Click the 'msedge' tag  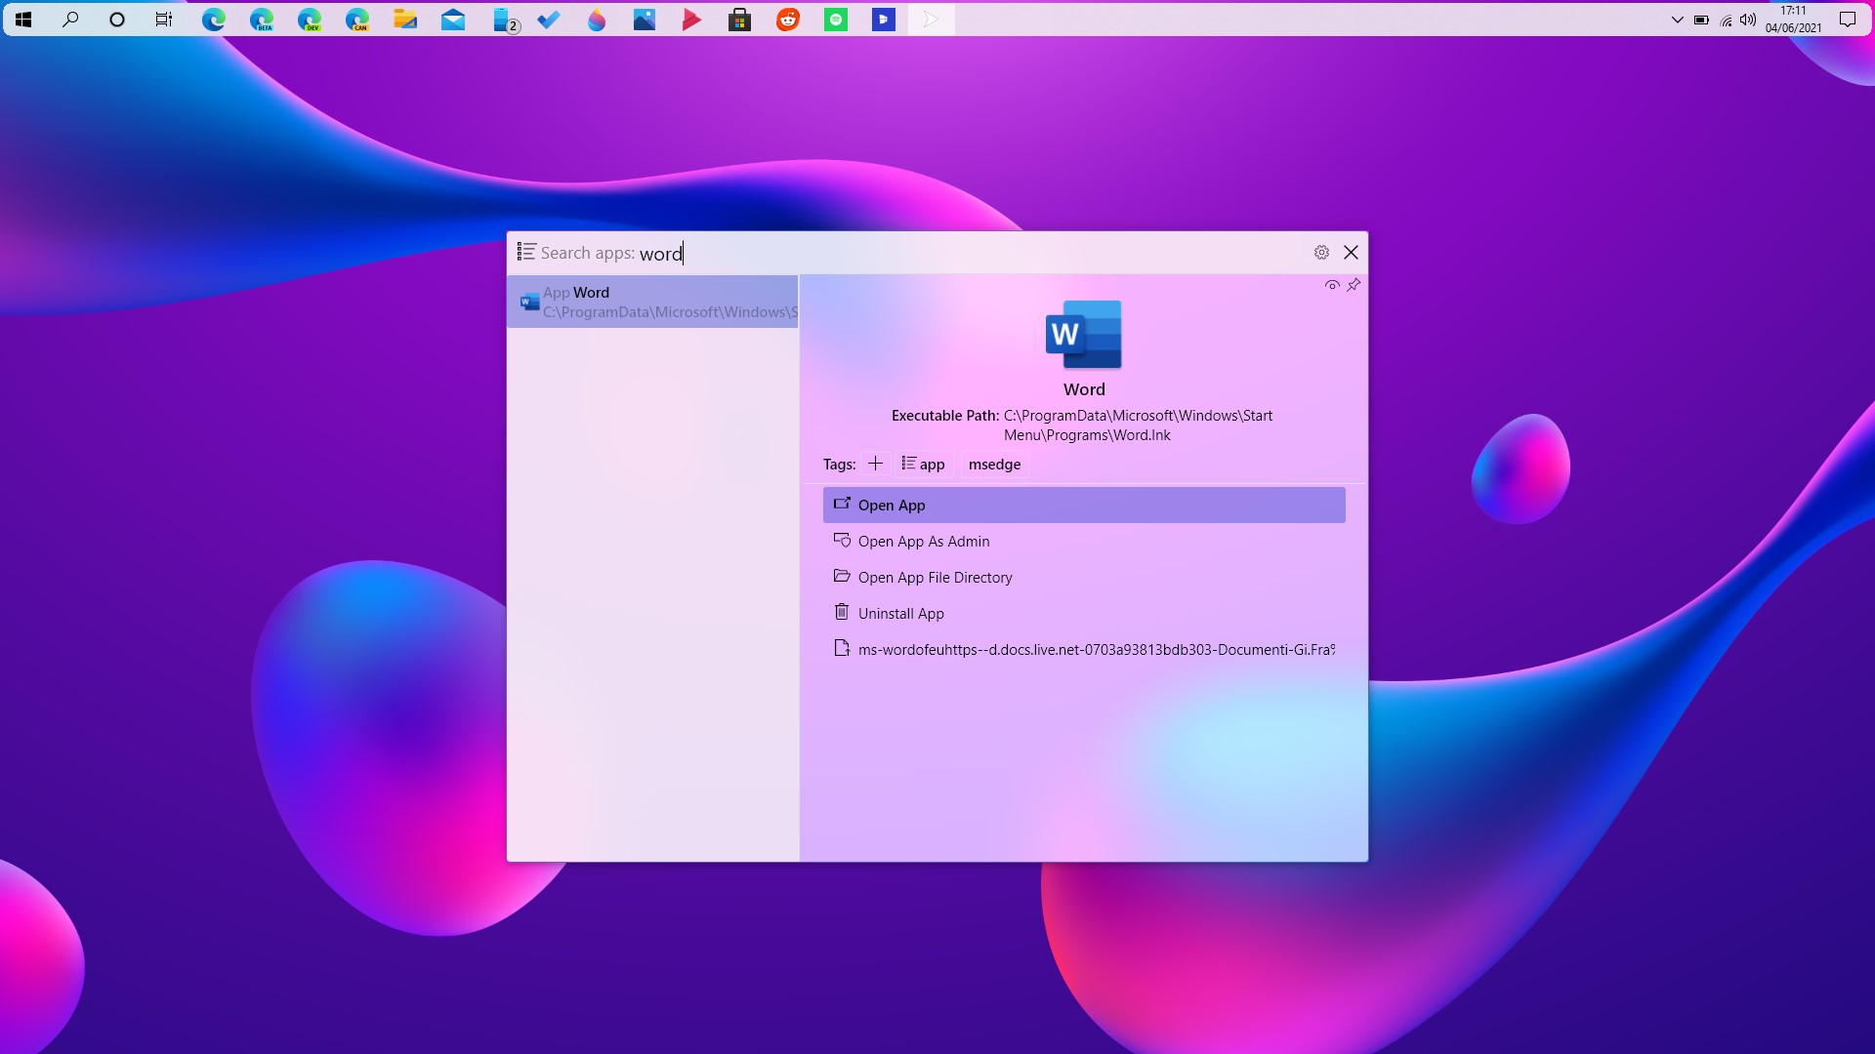994,465
